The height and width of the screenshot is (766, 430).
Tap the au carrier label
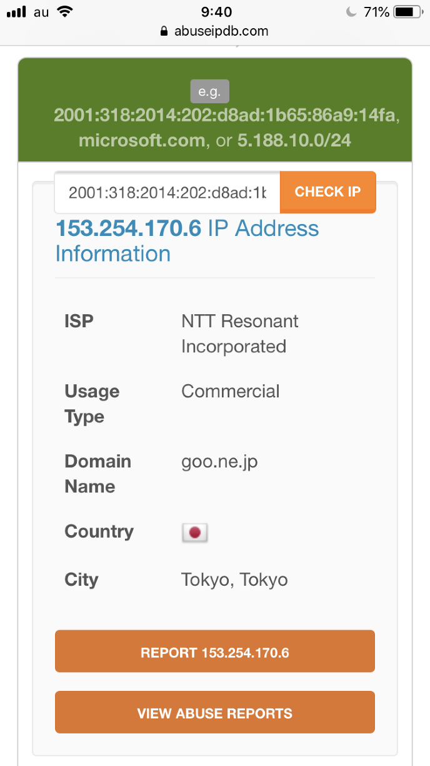41,11
